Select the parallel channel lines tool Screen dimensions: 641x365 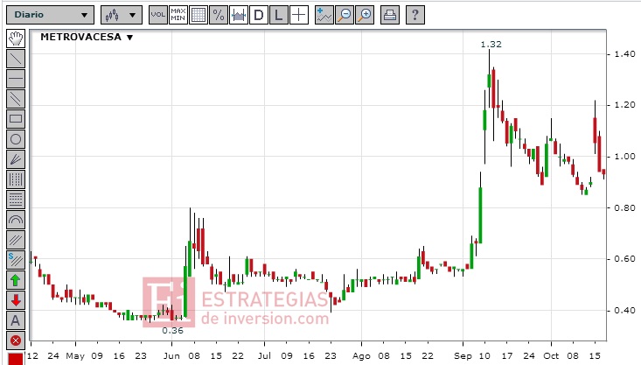pyautogui.click(x=16, y=240)
